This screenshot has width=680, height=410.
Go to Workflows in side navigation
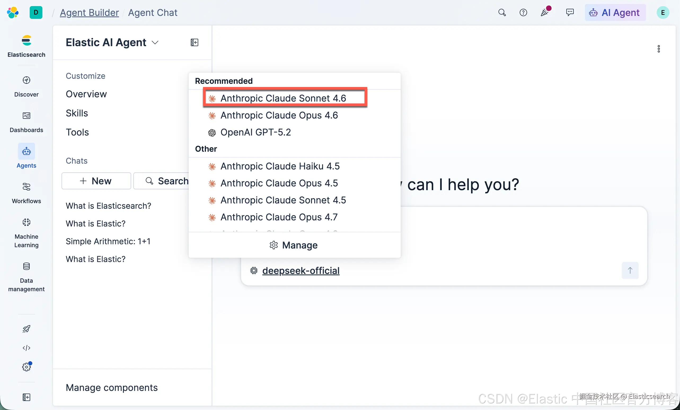pos(27,193)
